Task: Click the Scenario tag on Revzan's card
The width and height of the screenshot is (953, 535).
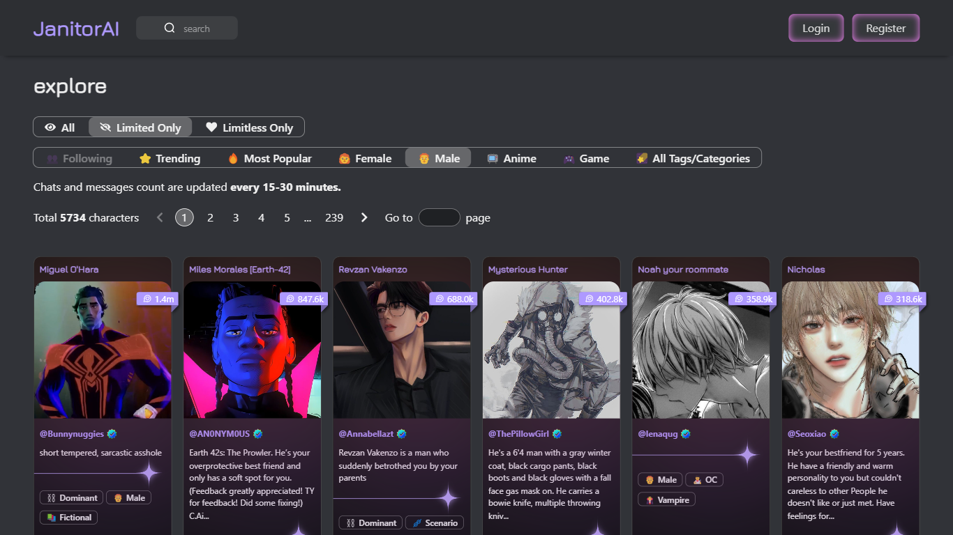Action: coord(434,522)
